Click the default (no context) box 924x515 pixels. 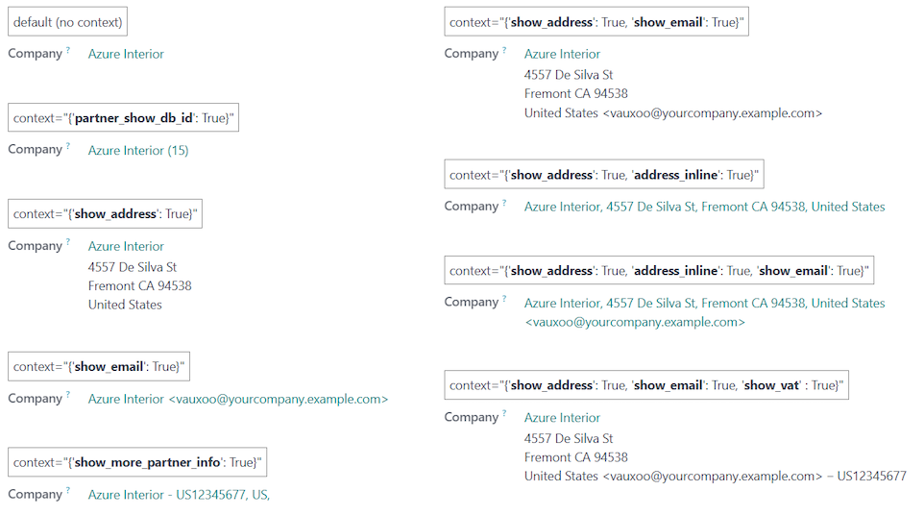click(x=68, y=22)
